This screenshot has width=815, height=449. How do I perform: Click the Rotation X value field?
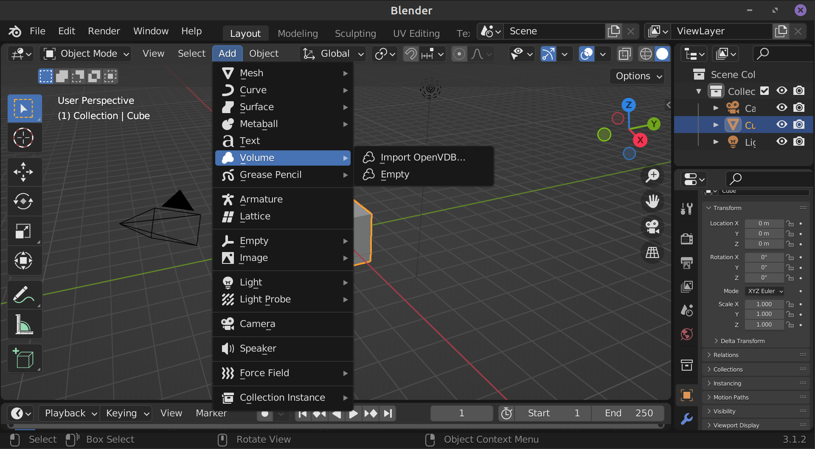[x=764, y=257]
